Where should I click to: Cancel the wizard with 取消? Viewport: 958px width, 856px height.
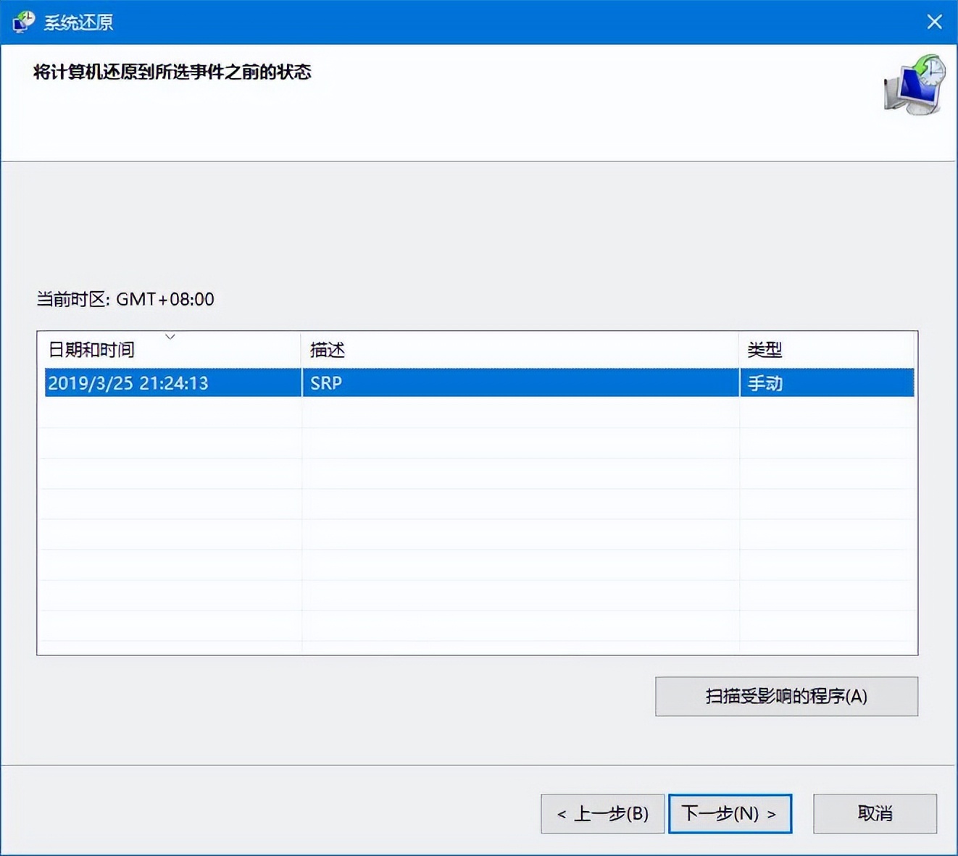pyautogui.click(x=874, y=813)
